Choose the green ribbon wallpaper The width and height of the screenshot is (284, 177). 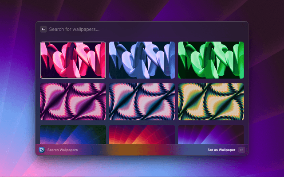click(x=211, y=60)
